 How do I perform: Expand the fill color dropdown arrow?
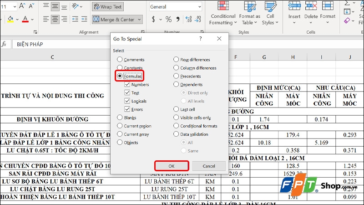pos(17,20)
